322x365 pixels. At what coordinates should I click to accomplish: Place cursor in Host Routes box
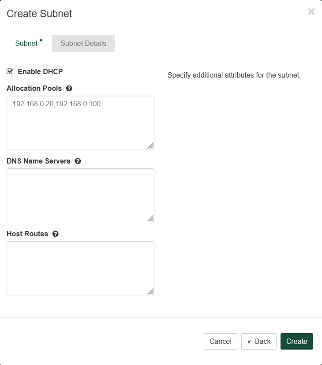[80, 268]
